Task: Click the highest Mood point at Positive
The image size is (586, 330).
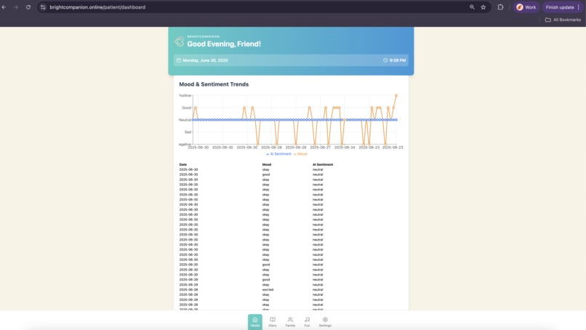Action: click(396, 96)
